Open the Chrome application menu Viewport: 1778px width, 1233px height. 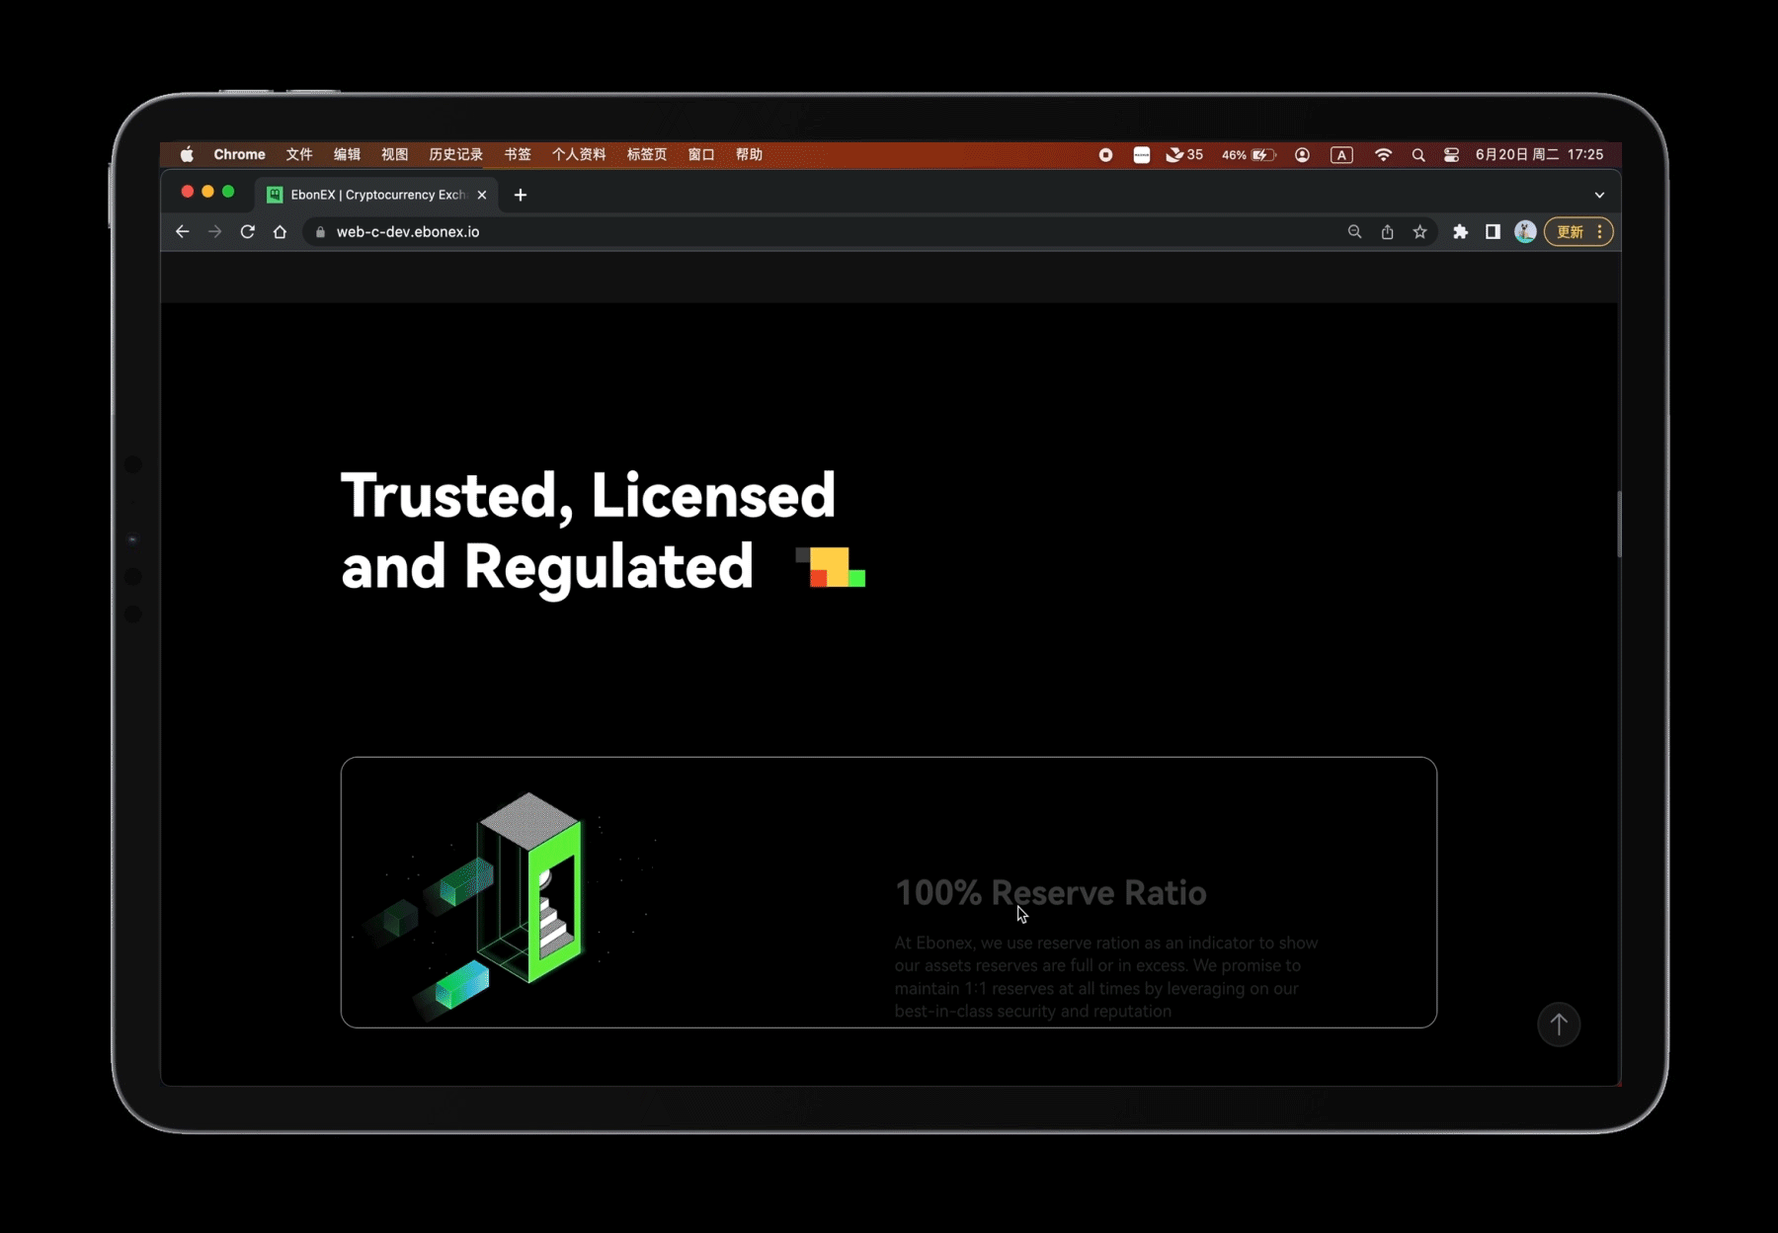tap(239, 154)
